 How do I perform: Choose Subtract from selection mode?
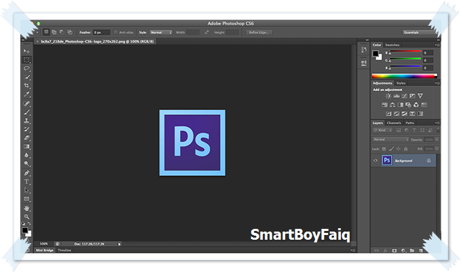tap(62, 32)
